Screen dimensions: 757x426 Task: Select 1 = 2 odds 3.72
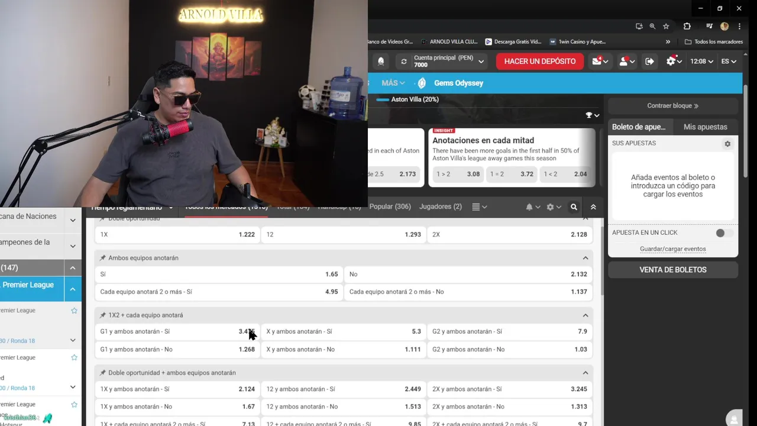click(x=512, y=174)
